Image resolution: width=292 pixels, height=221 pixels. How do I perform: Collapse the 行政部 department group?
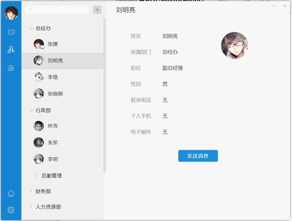31,110
